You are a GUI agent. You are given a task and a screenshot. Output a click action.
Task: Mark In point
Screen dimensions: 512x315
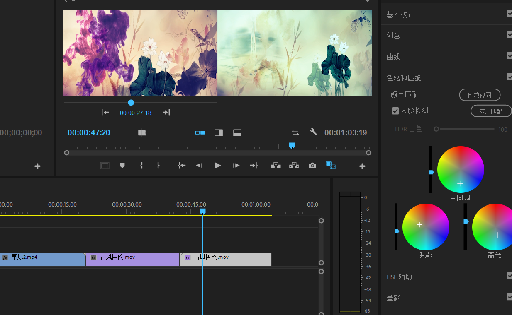coord(141,166)
